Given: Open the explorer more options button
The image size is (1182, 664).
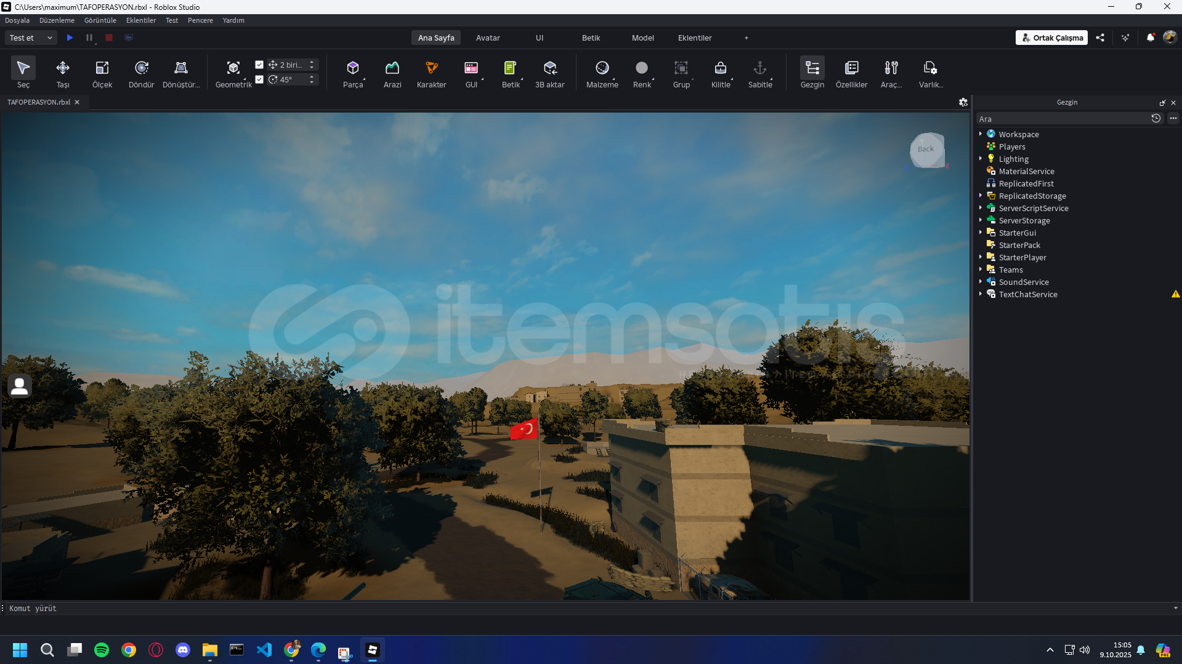Looking at the screenshot, I should click(x=1173, y=119).
